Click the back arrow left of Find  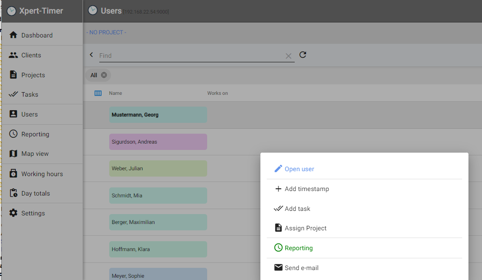(x=91, y=55)
